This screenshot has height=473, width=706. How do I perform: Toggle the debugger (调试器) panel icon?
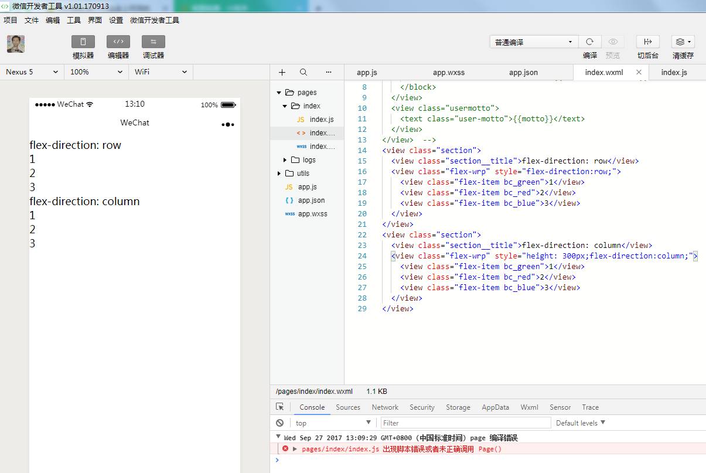tap(154, 42)
